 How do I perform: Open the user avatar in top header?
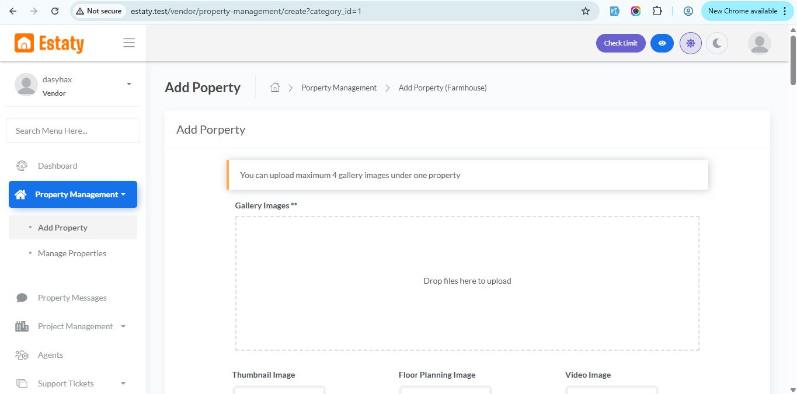(759, 43)
